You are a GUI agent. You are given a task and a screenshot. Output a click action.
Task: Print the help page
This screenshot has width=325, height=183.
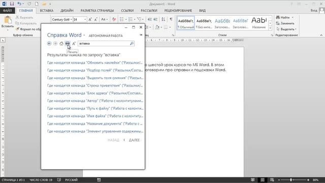[68, 43]
